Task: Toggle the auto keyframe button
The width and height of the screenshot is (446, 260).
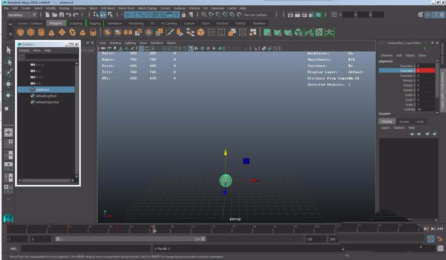Action: pos(430,239)
